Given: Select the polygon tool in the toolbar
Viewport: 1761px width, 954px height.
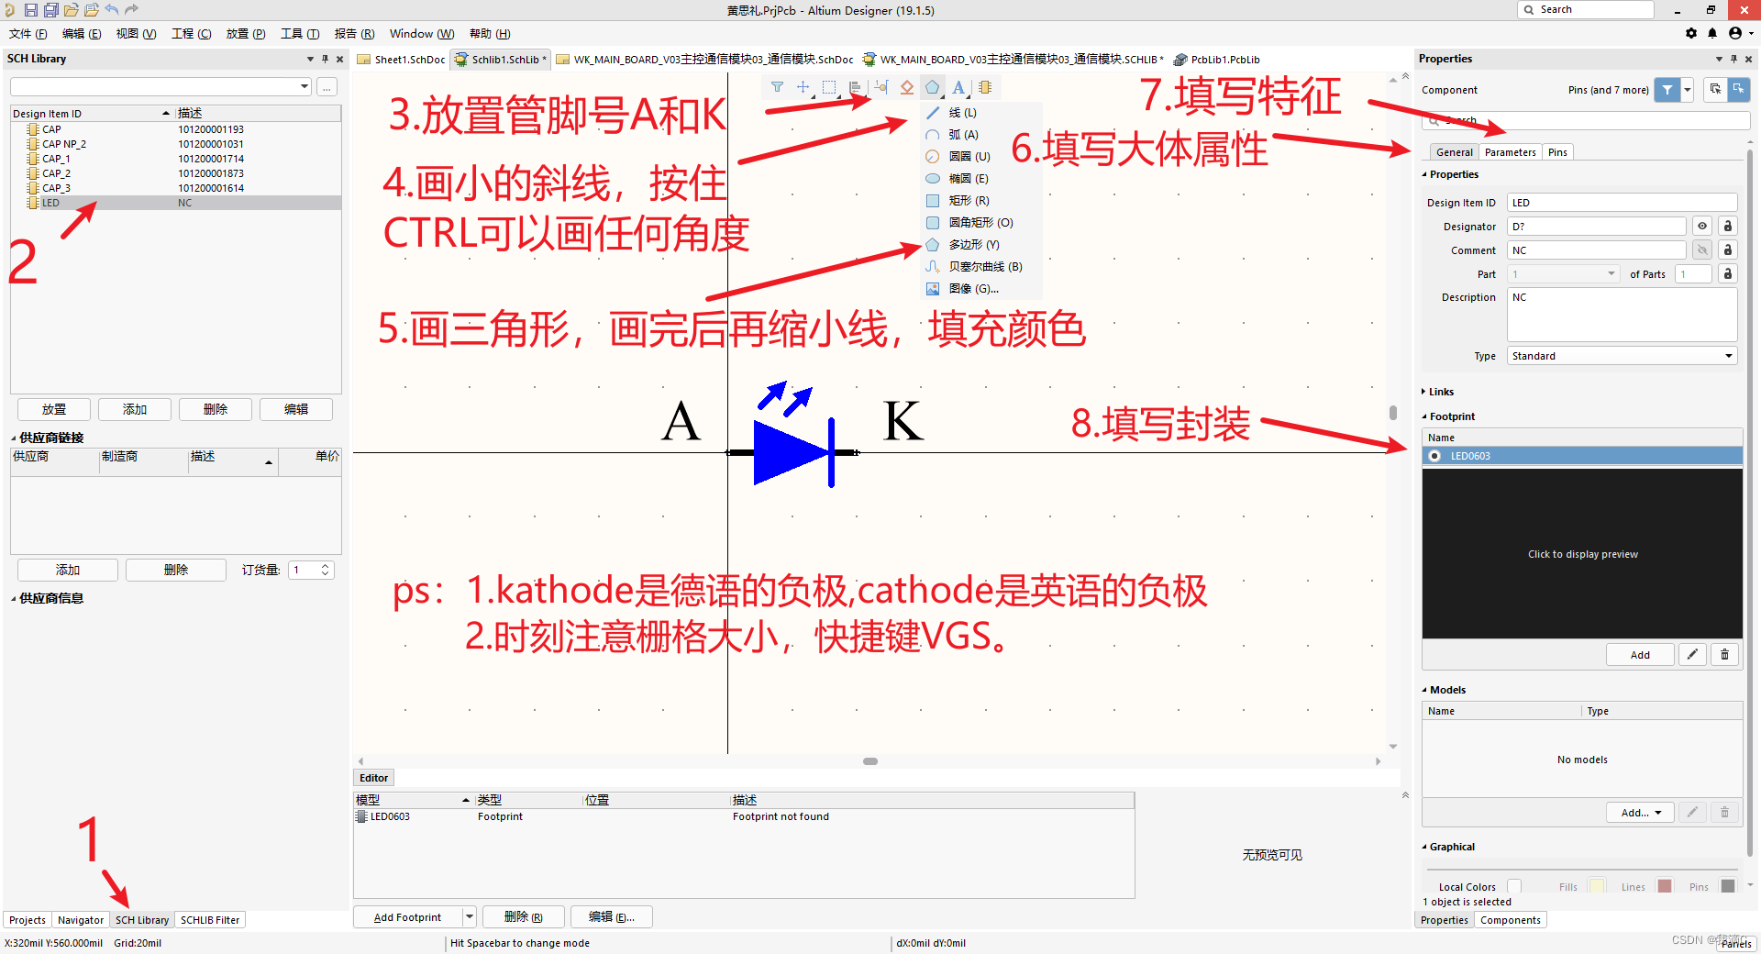Looking at the screenshot, I should pos(933,87).
